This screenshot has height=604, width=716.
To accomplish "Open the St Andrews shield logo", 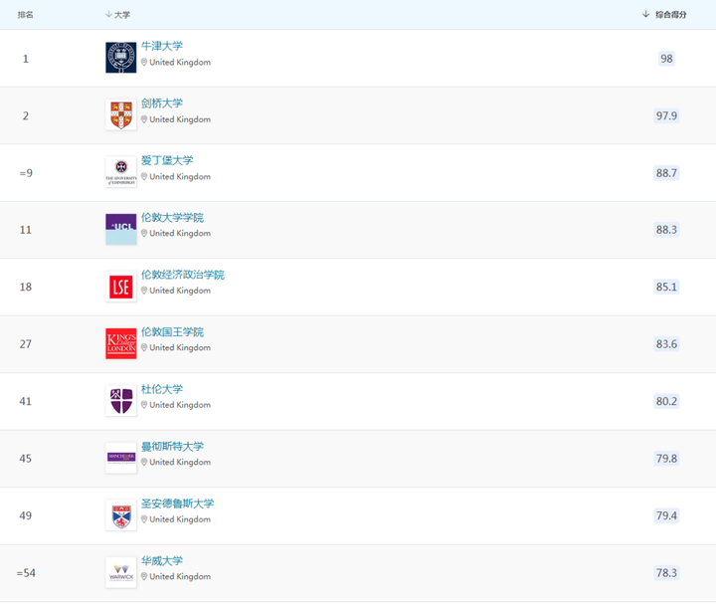I will tap(121, 514).
